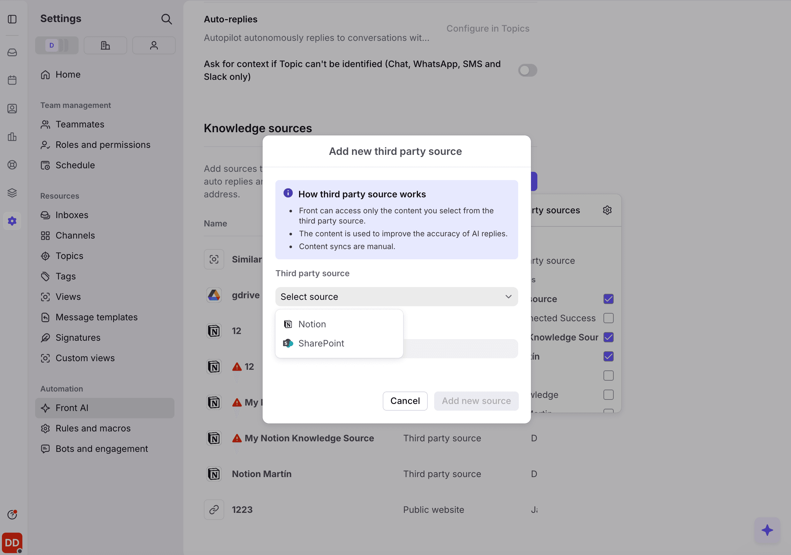Viewport: 791px width, 555px height.
Task: Click the Google Drive icon beside gdrive source
Action: coord(214,295)
